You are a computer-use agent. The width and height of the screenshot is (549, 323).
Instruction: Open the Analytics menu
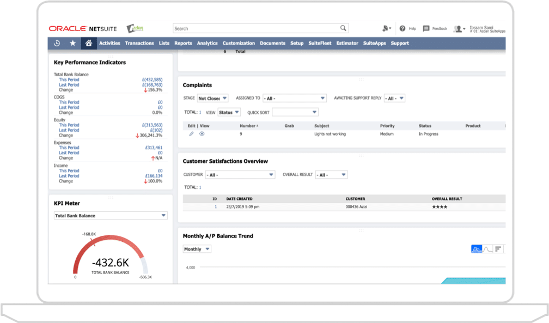(208, 43)
